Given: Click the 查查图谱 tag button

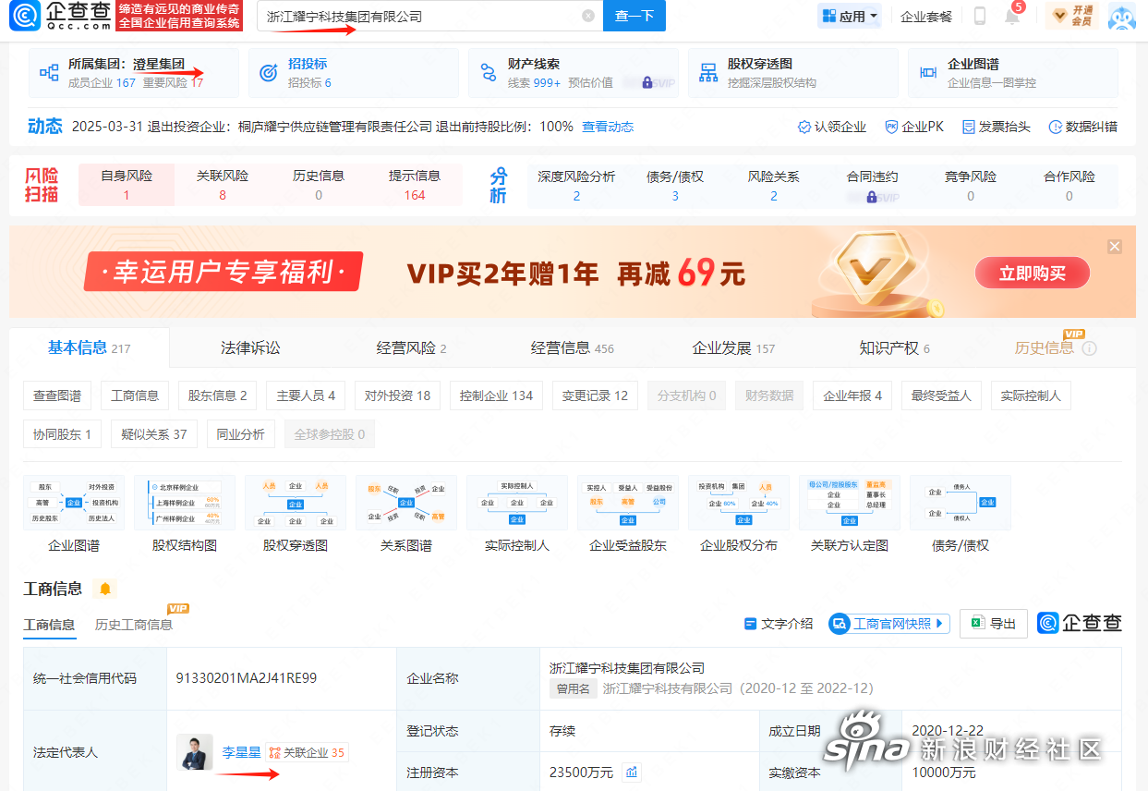Looking at the screenshot, I should 57,395.
